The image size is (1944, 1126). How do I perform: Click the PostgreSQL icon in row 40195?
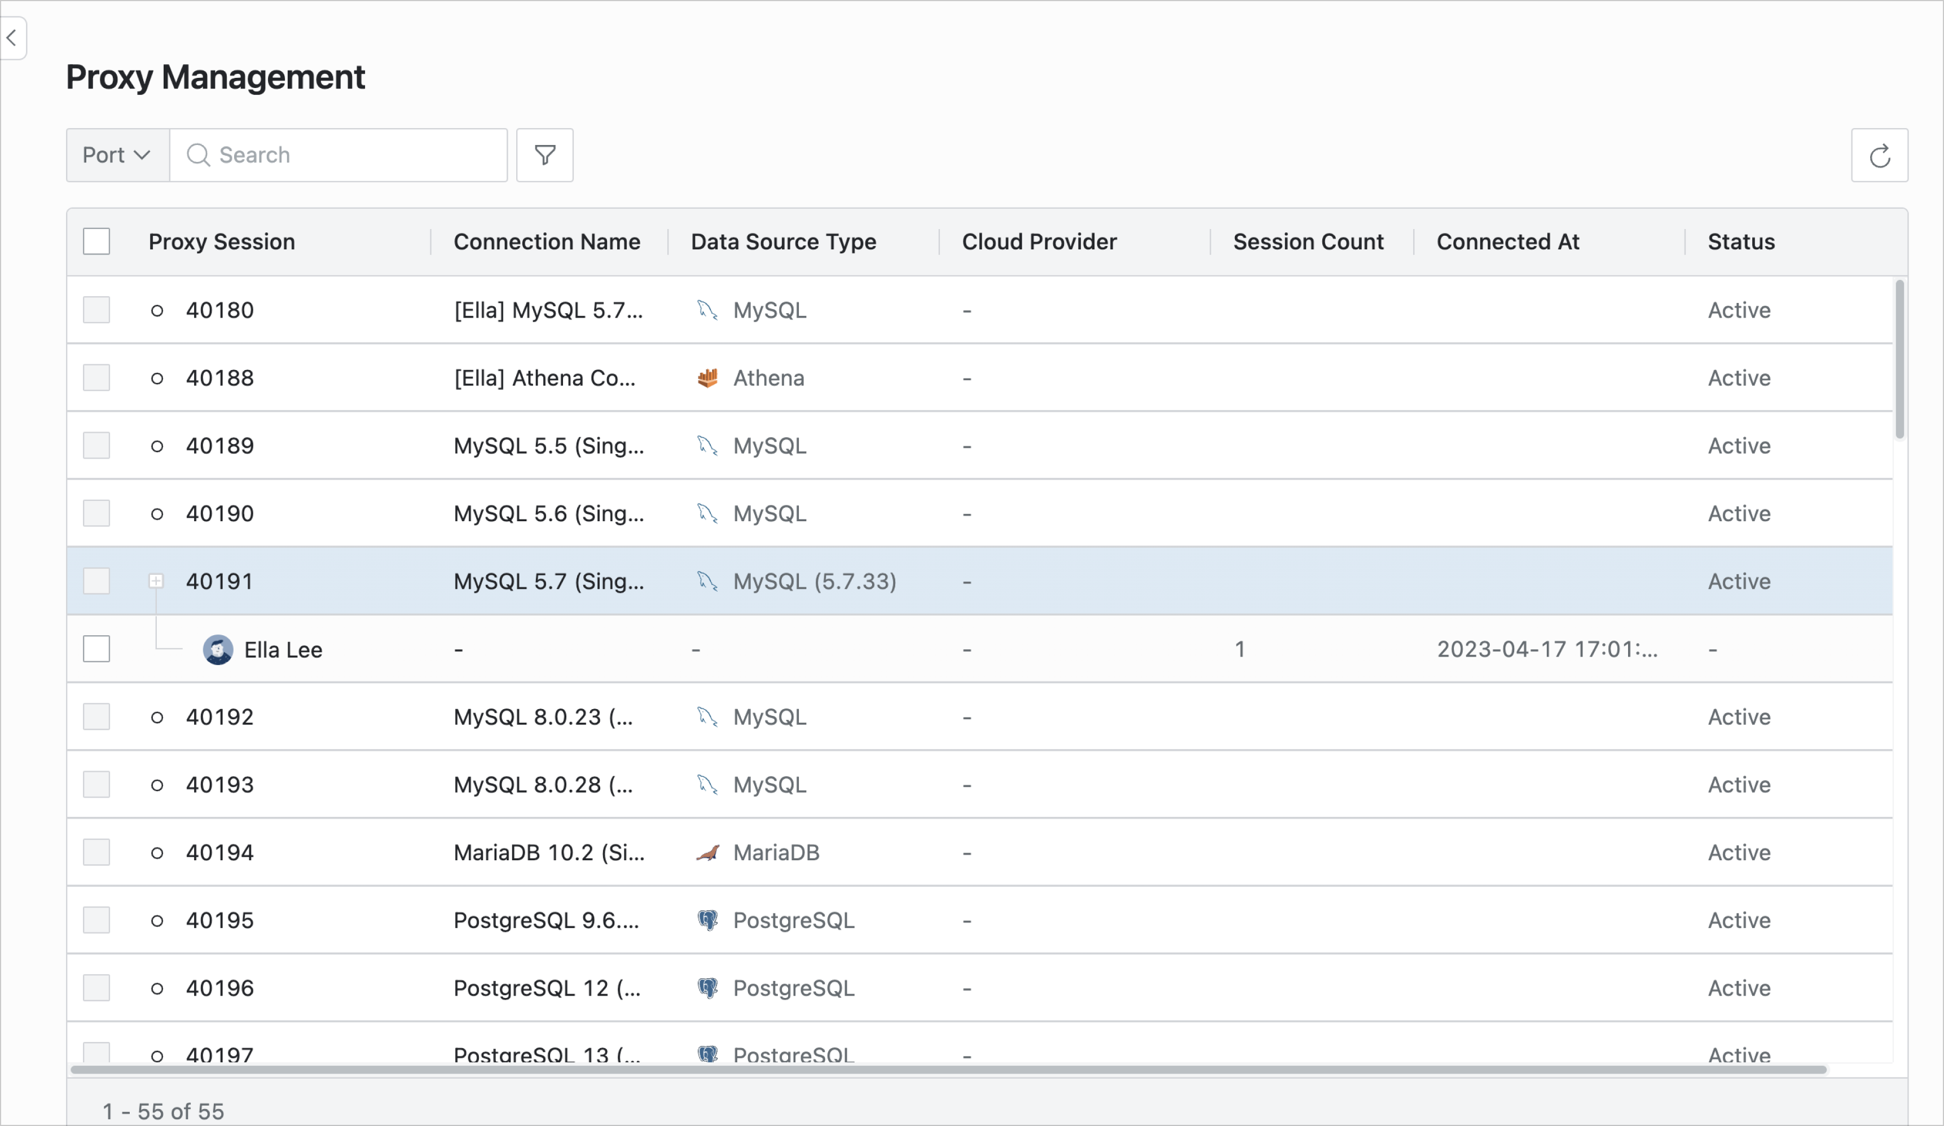707,920
